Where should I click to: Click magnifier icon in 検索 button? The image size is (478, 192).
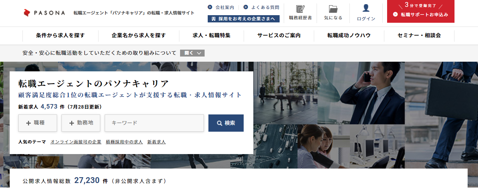click(x=219, y=123)
